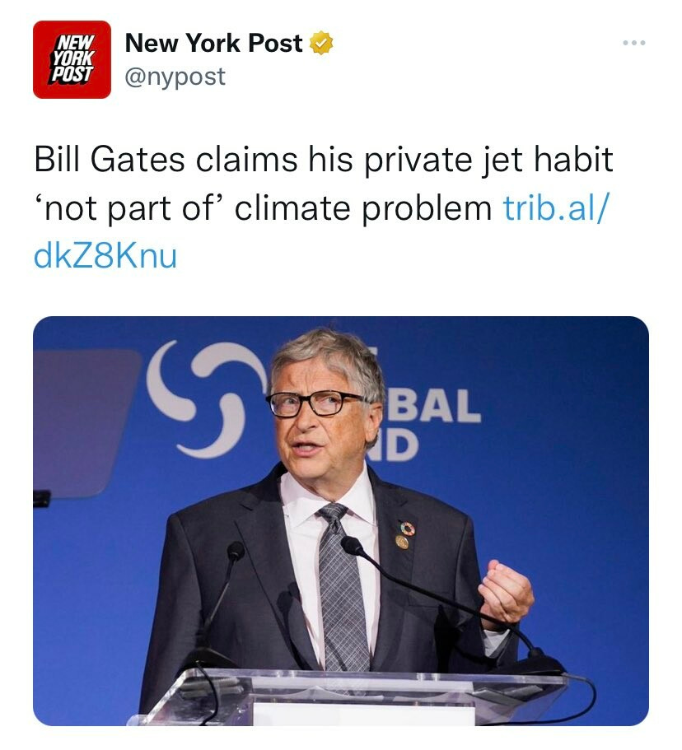Follow the trib.al link in tweet
Image resolution: width=682 pixels, height=750 pixels.
point(556,208)
